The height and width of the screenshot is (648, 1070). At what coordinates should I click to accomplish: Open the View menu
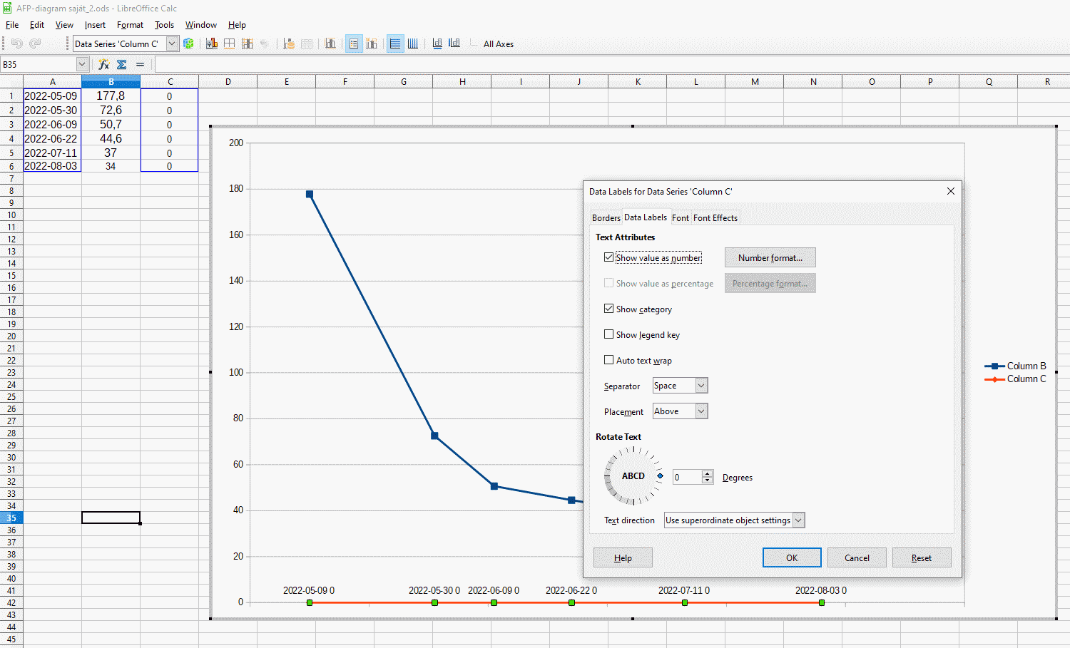[64, 25]
